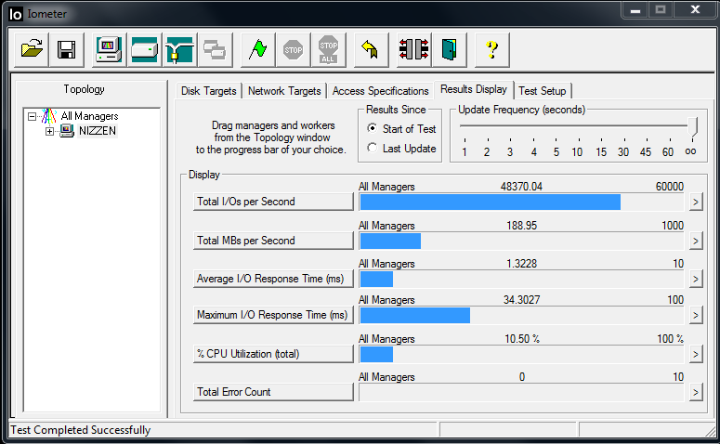
Task: Click the 34.3027 maximum response value
Action: [521, 300]
